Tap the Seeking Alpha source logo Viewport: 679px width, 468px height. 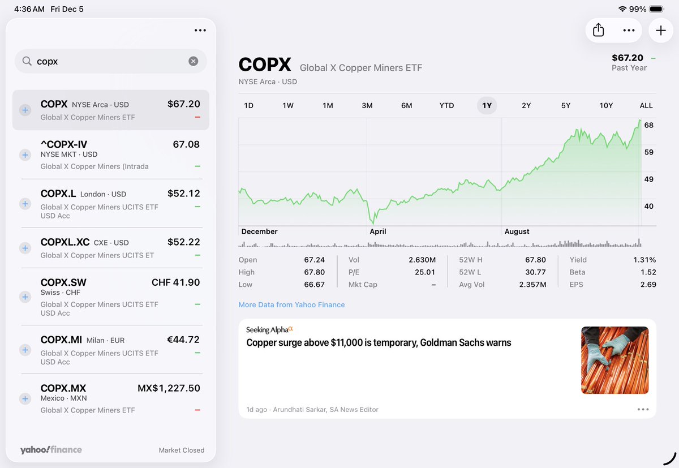pos(269,329)
